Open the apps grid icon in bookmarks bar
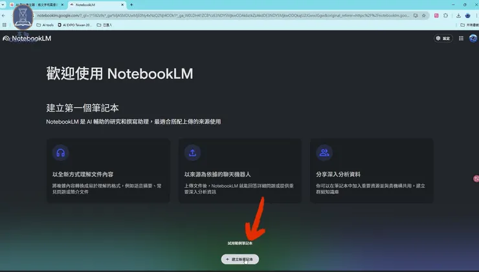479x272 pixels. [5, 25]
